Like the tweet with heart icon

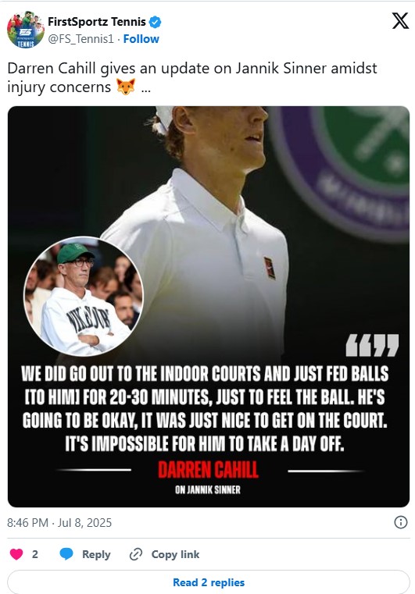point(16,554)
